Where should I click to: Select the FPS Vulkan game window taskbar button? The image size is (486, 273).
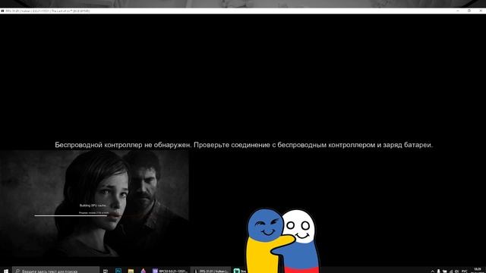(x=211, y=271)
